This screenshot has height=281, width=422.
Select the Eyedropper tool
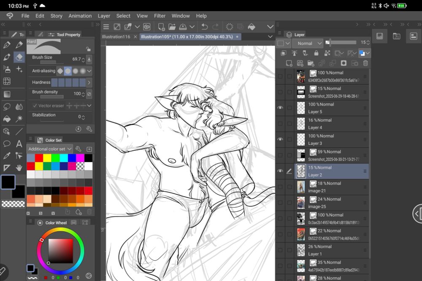click(x=7, y=156)
